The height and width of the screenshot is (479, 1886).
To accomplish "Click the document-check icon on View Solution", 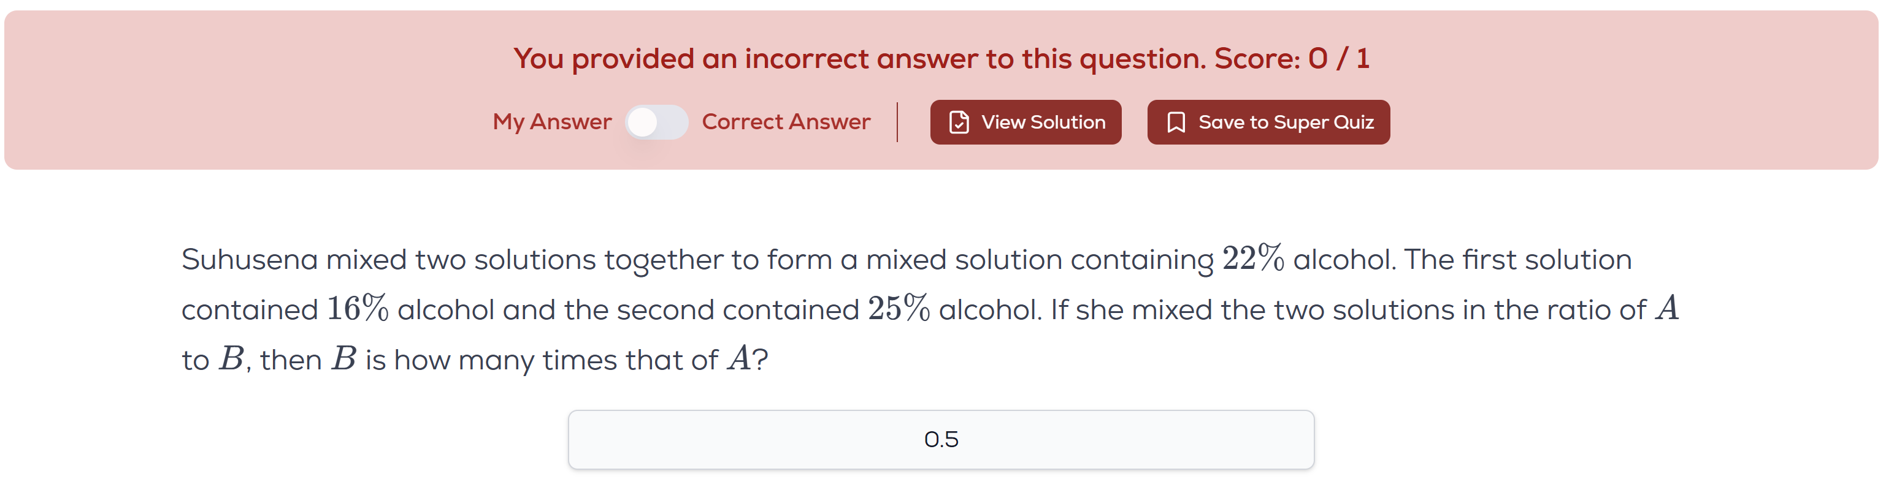I will (x=959, y=122).
